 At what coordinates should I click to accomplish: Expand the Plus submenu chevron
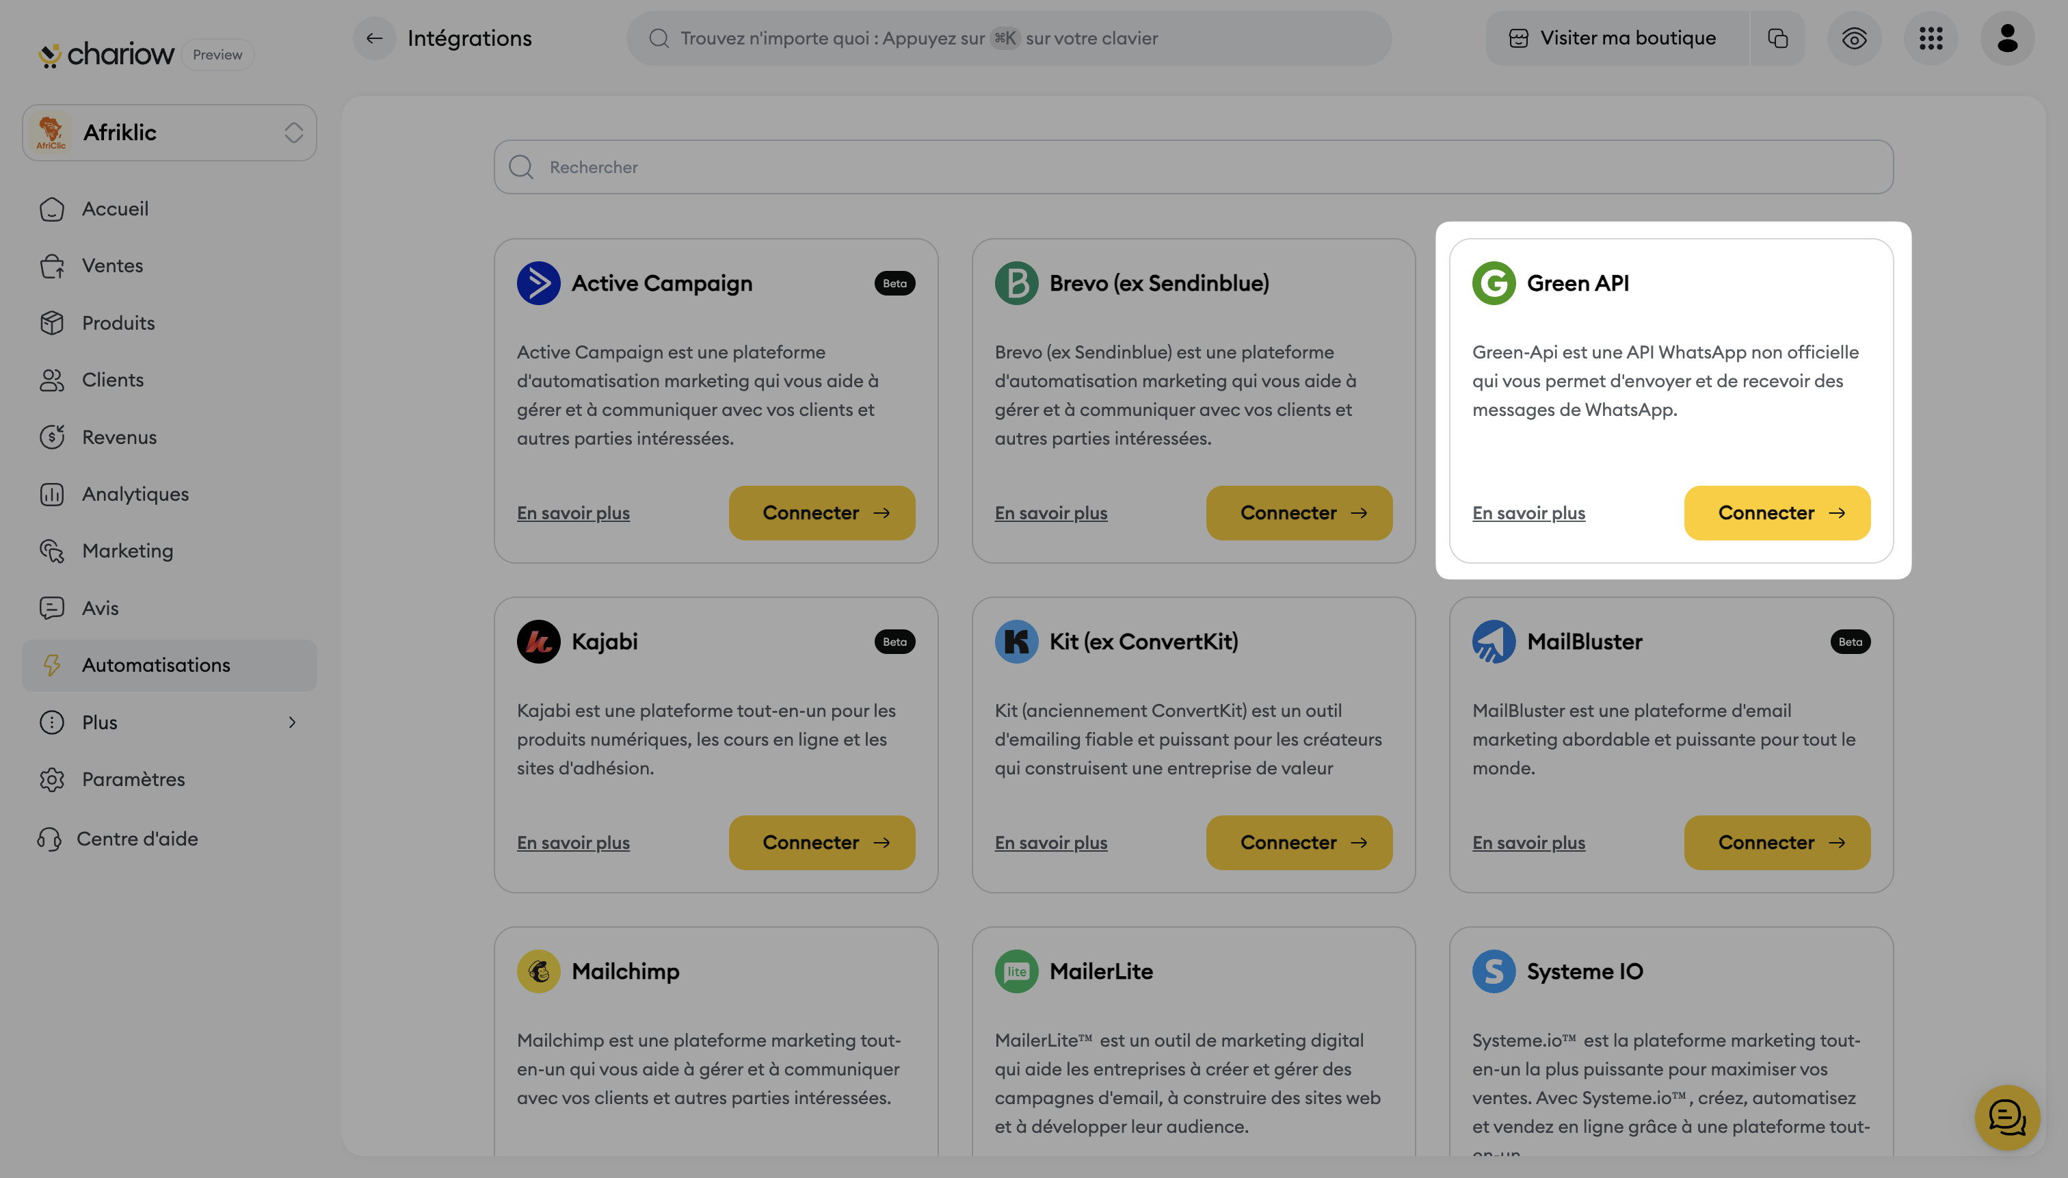click(x=292, y=722)
